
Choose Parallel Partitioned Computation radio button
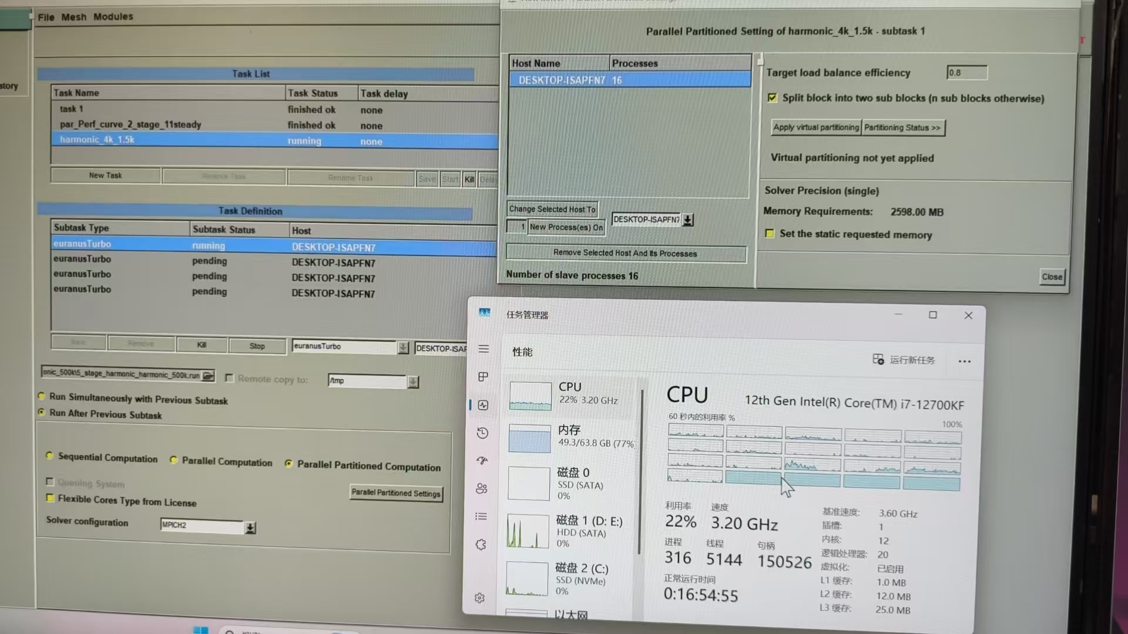click(x=288, y=463)
